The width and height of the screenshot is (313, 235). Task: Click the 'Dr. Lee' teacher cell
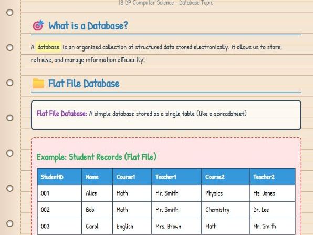click(272, 210)
